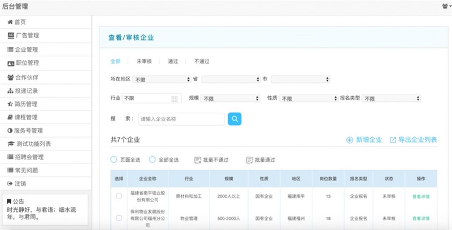Expand the 报名类型 dropdown

point(391,99)
